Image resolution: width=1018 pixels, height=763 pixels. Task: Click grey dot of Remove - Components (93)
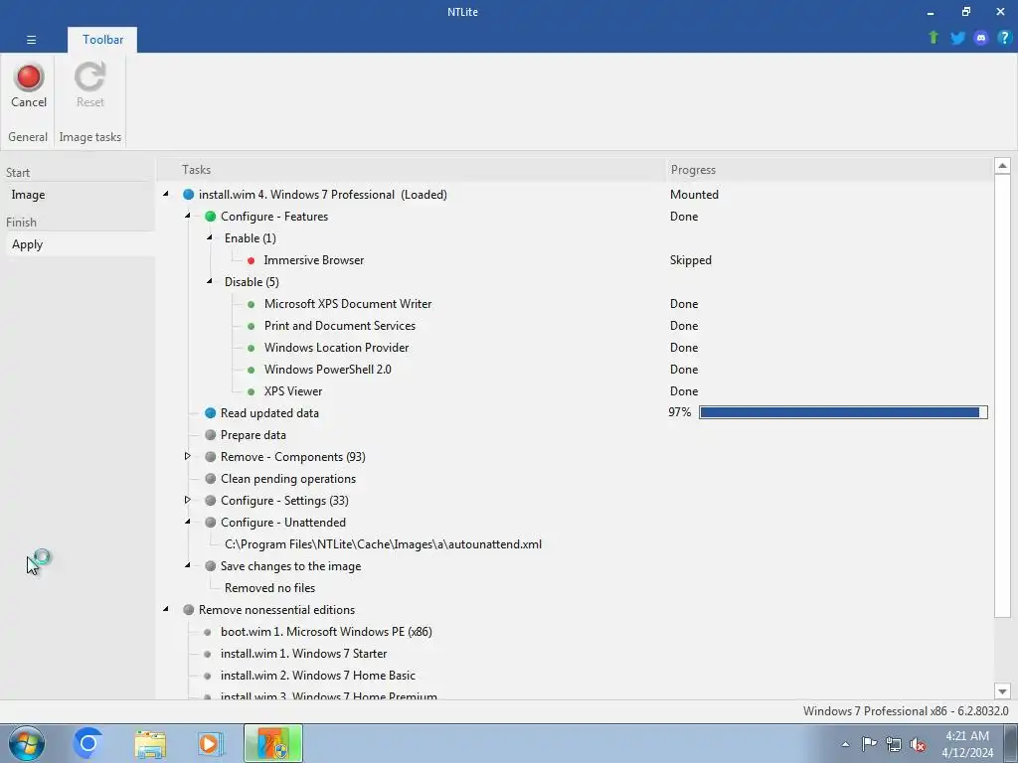click(x=211, y=457)
